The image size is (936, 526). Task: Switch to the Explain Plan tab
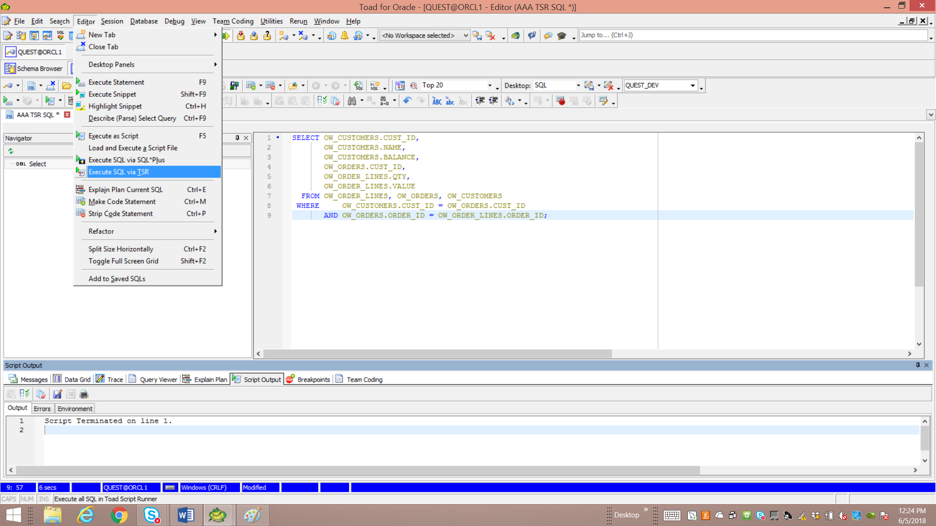pos(205,379)
